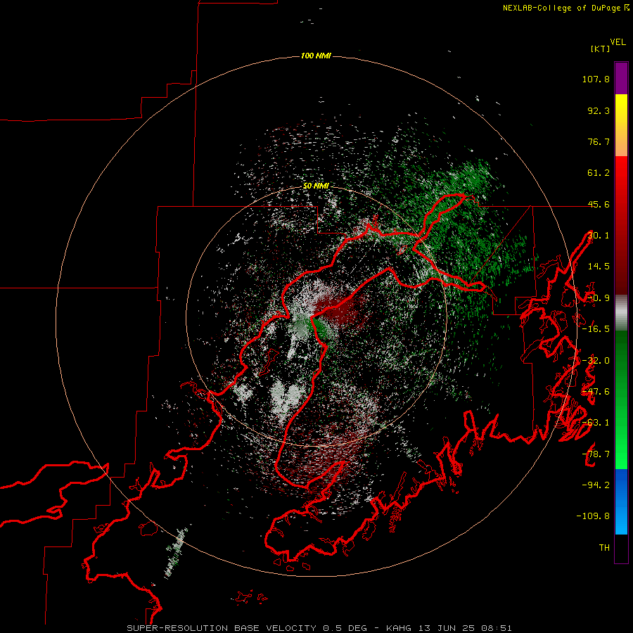
Task: Click the VEL legend title
Action: tap(618, 42)
